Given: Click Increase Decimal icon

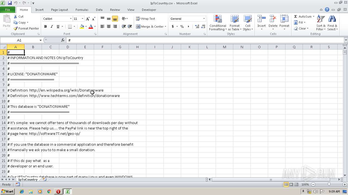Looking at the screenshot, I should point(197,27).
